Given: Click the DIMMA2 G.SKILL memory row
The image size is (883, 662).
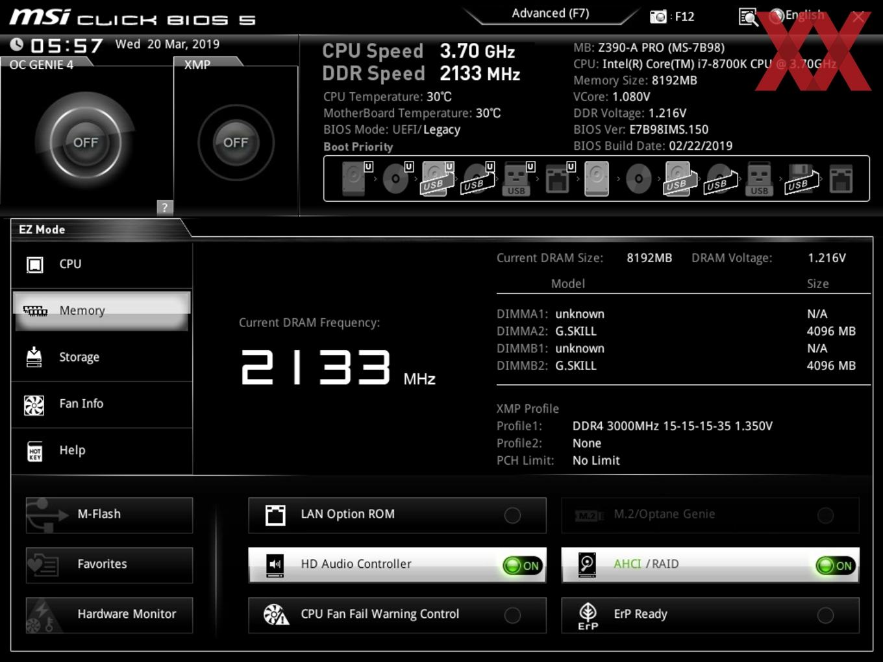Looking at the screenshot, I should pos(677,332).
